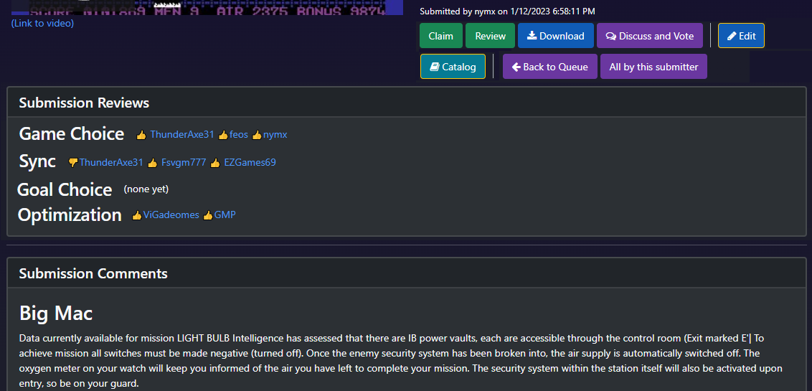
Task: Open EZGames69 profile link
Action: point(250,163)
